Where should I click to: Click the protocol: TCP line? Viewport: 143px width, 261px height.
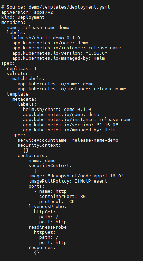point(57,202)
